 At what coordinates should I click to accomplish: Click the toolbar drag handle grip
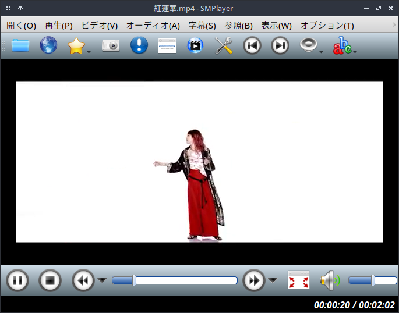pos(3,46)
